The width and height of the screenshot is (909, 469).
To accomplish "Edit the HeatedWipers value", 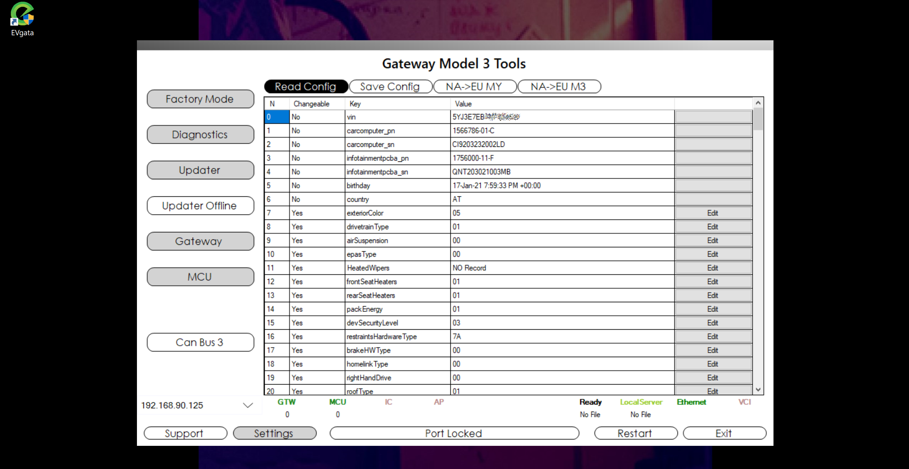I will (713, 268).
